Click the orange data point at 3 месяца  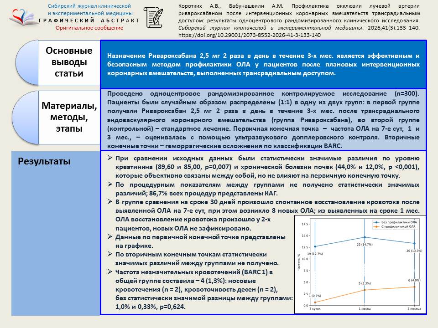pos(414,287)
